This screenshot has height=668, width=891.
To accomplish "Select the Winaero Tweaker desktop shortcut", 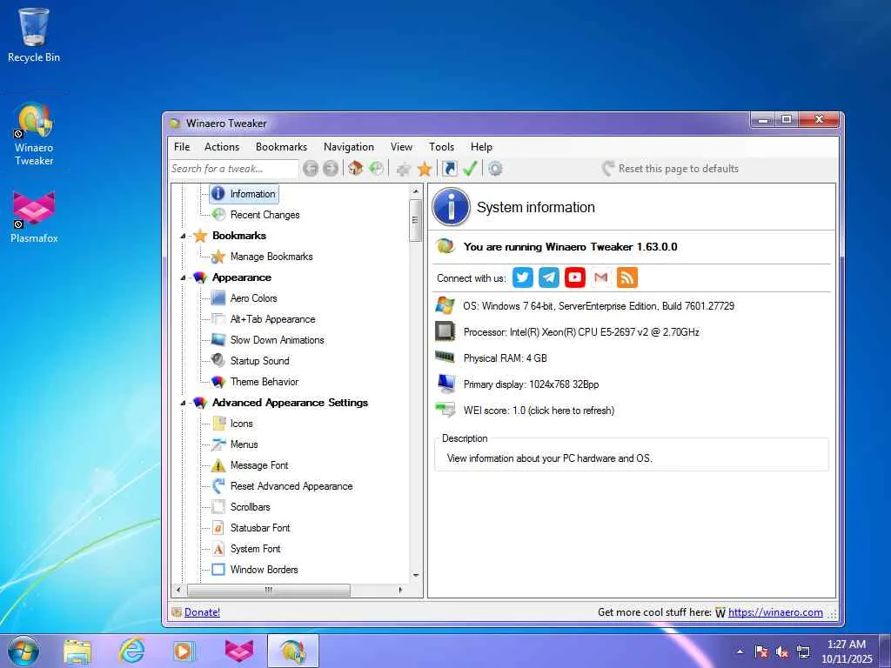I will (34, 134).
